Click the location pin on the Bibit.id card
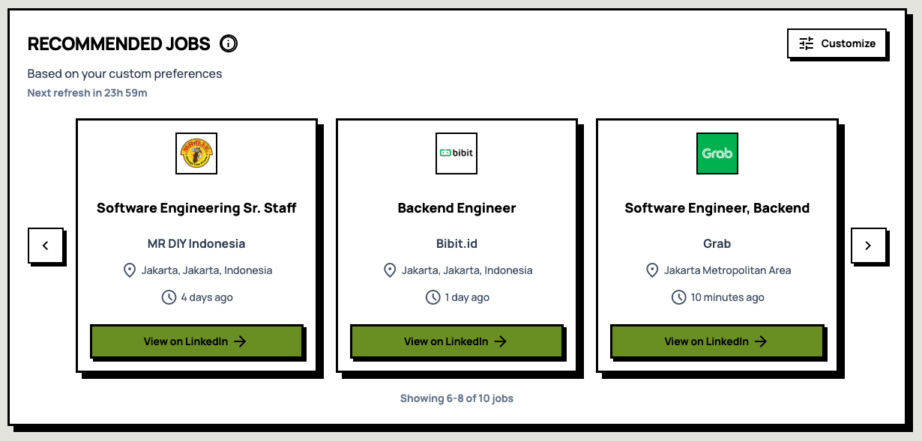922x441 pixels. point(390,270)
